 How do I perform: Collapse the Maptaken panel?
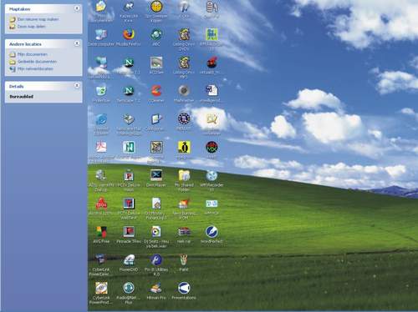77,8
